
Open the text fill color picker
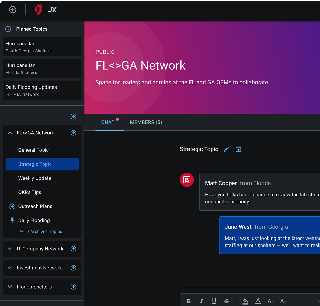245,301
